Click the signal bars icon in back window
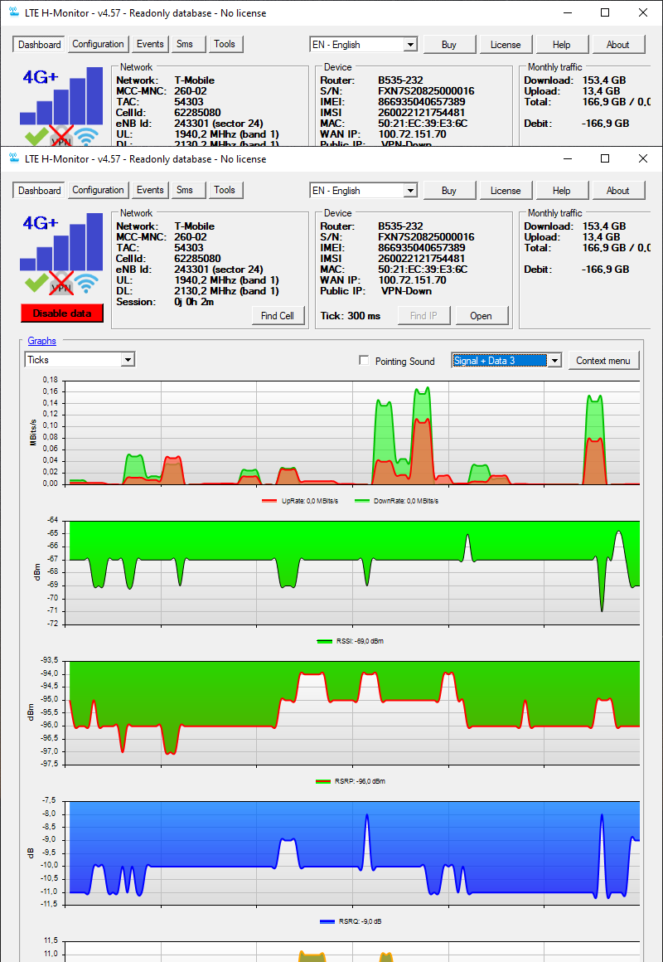The height and width of the screenshot is (962, 663). pyautogui.click(x=61, y=95)
